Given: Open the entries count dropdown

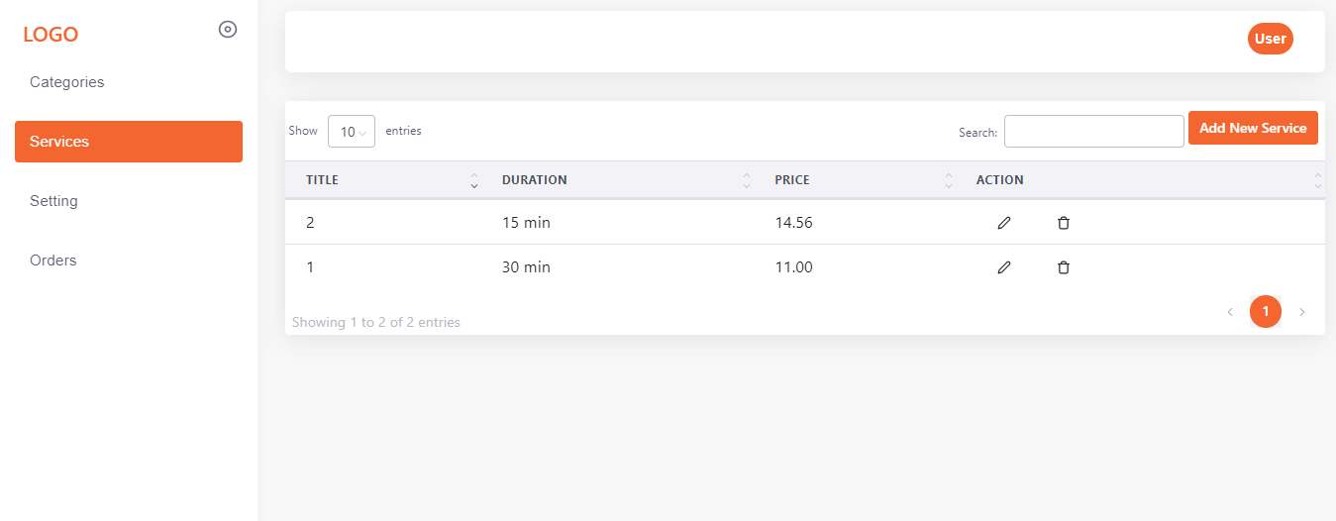Looking at the screenshot, I should click(x=352, y=132).
